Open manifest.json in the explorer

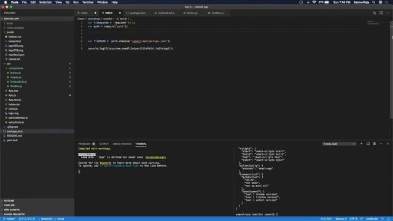(x=37, y=55)
